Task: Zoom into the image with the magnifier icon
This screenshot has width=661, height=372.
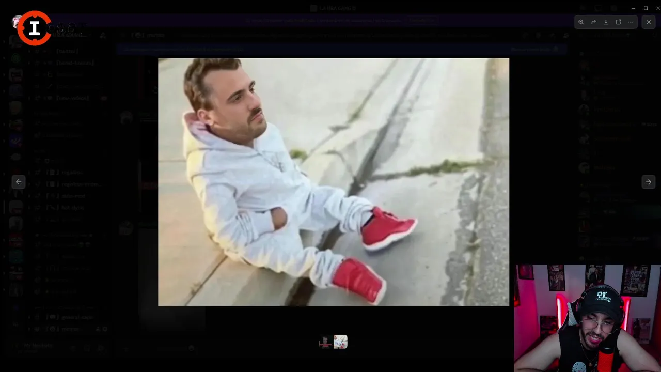Action: [581, 22]
